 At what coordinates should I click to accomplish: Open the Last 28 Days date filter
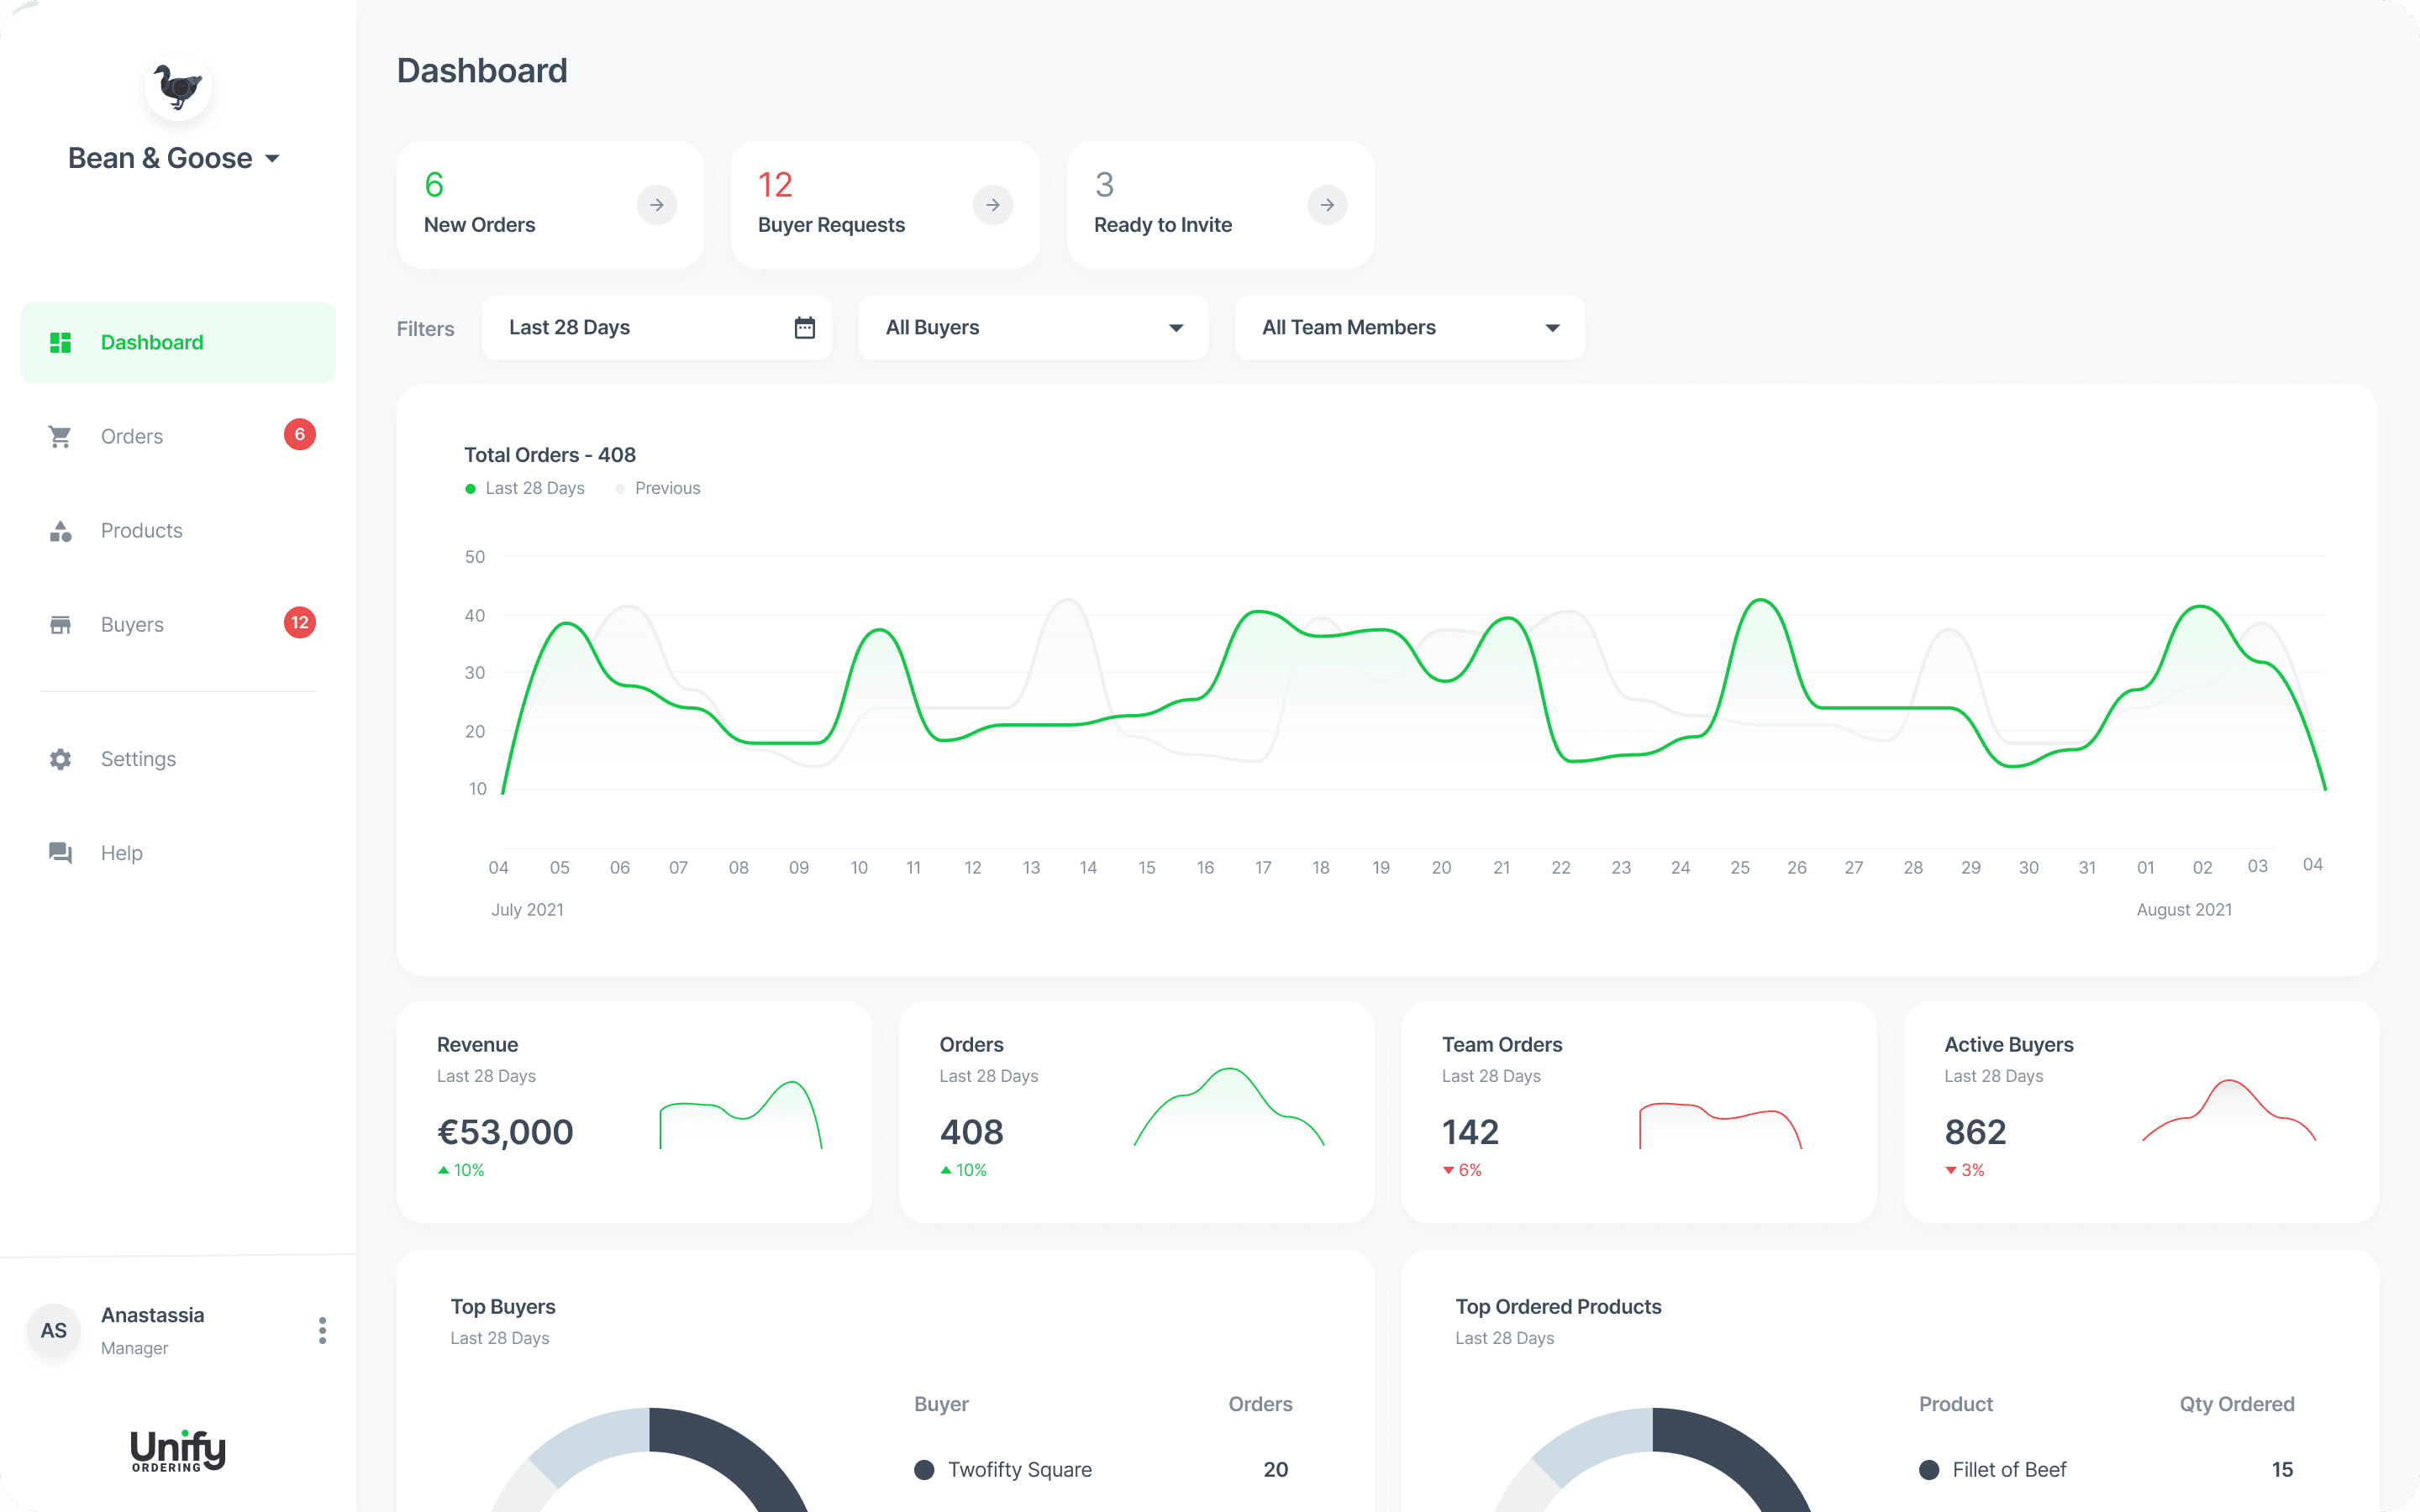click(x=657, y=328)
